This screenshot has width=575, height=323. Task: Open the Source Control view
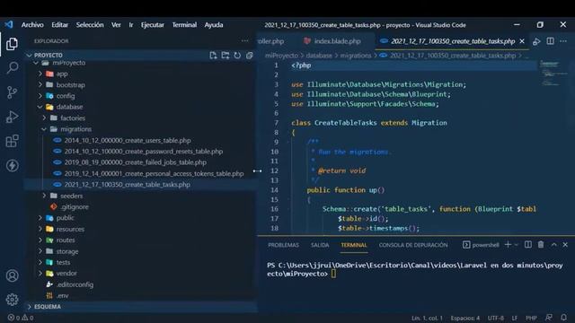click(x=12, y=92)
